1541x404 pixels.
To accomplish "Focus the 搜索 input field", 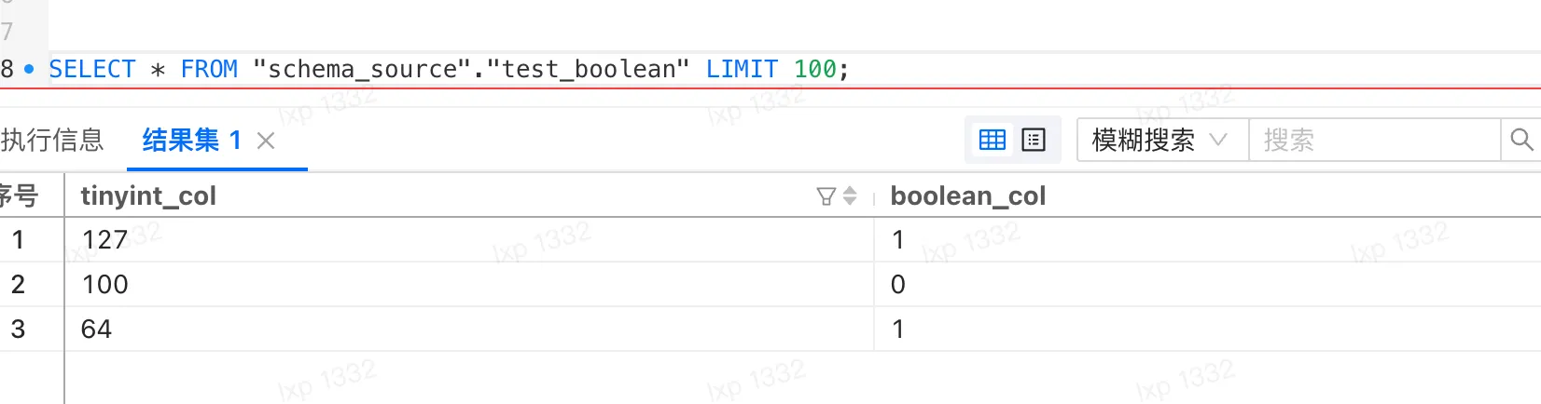I will click(1374, 140).
